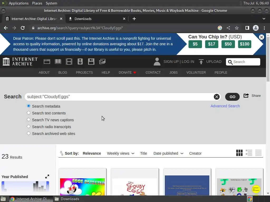The width and height of the screenshot is (270, 202).
Task: Select Search radio transcripts option
Action: pyautogui.click(x=28, y=127)
